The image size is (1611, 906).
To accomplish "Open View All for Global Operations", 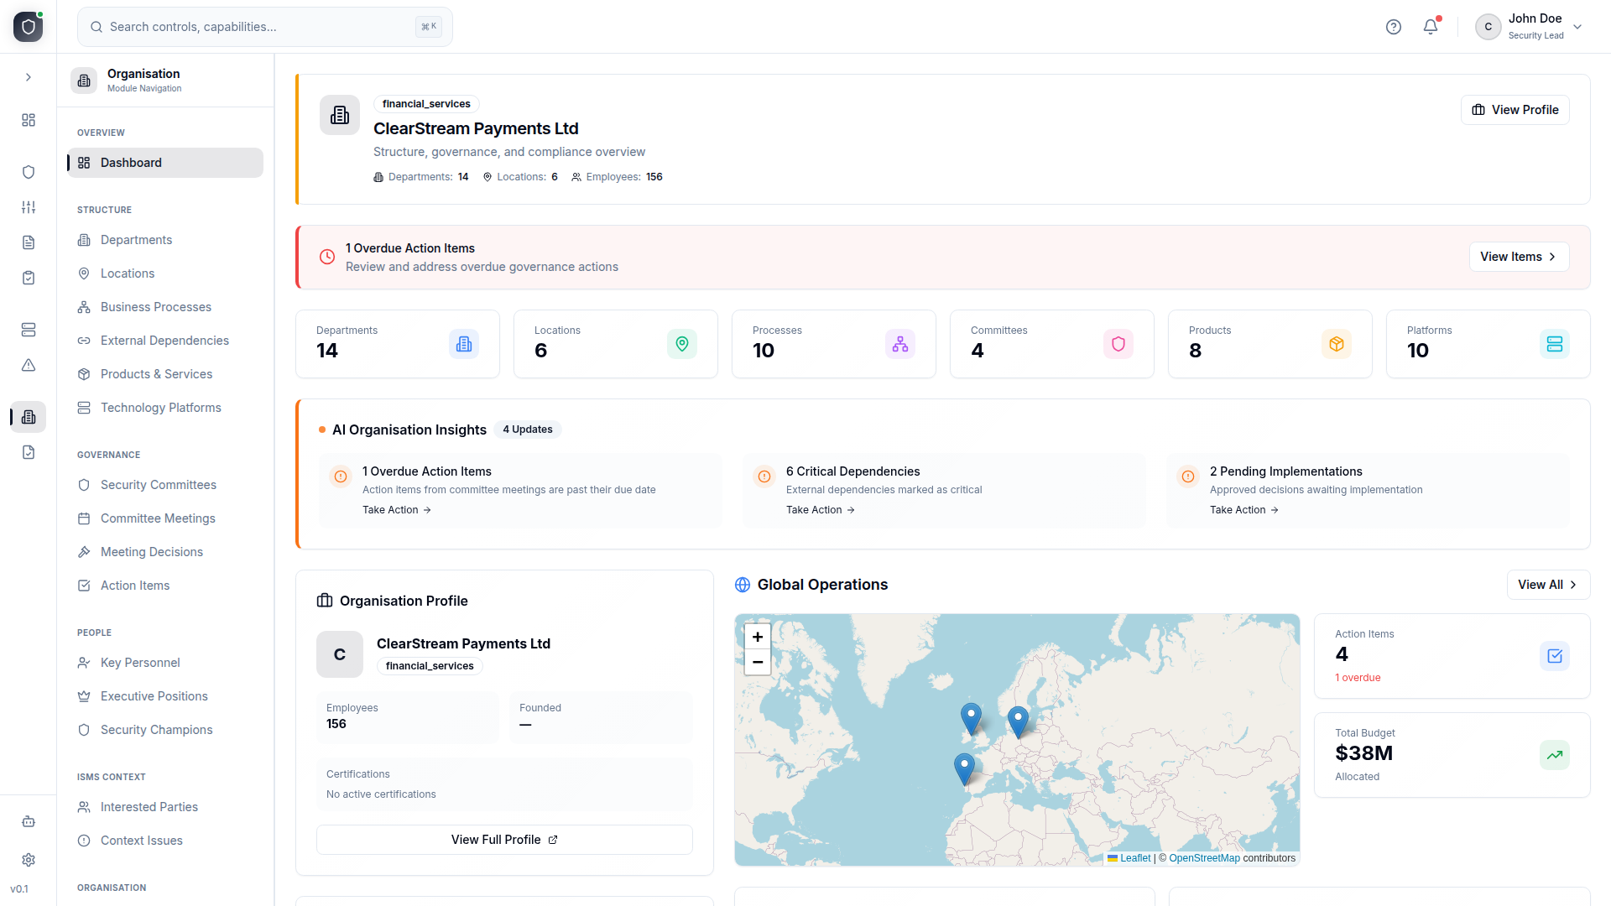I will tap(1546, 585).
